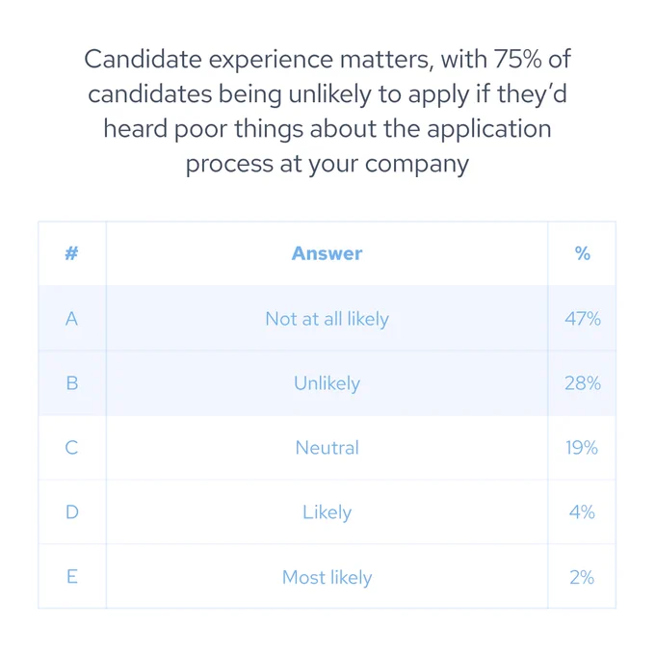Viewport: 655px width, 655px height.
Task: Select the 'Unlikely' answer cell
Action: 327,383
